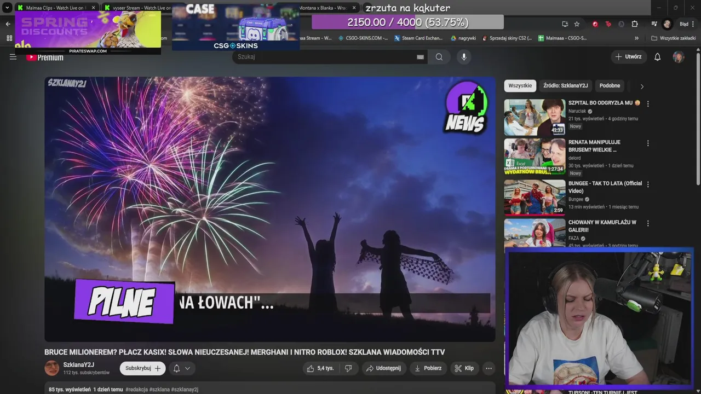Screen dimensions: 701x394
Task: Open the Naruciak channel name
Action: pyautogui.click(x=577, y=111)
